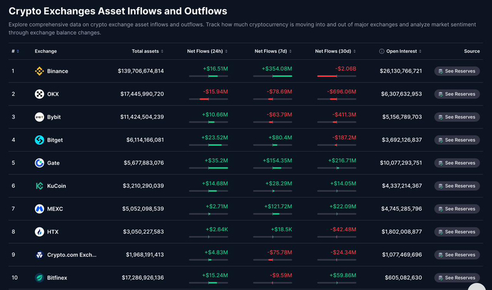
Task: Click Binance 7d net flow +$354.08M
Action: click(277, 69)
